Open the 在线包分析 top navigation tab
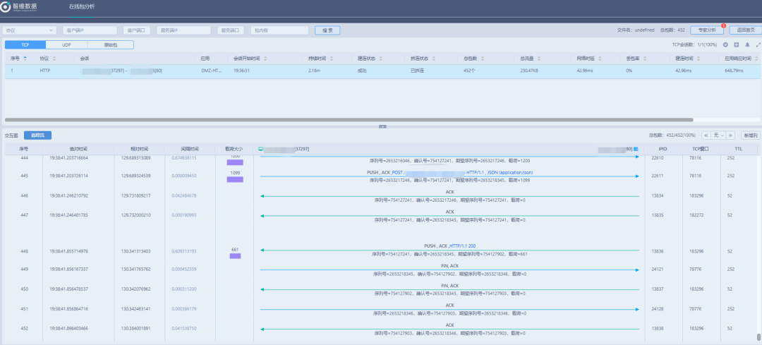The width and height of the screenshot is (762, 345). 81,7
